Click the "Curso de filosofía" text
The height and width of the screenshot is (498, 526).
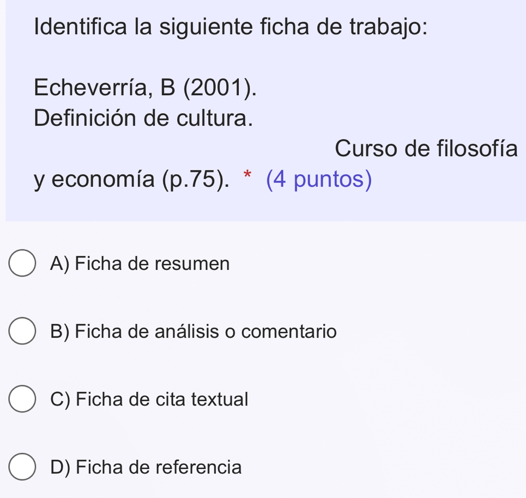point(426,149)
